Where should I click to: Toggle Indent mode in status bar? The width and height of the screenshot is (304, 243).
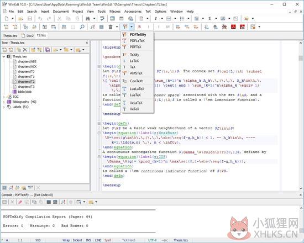tap(77, 240)
